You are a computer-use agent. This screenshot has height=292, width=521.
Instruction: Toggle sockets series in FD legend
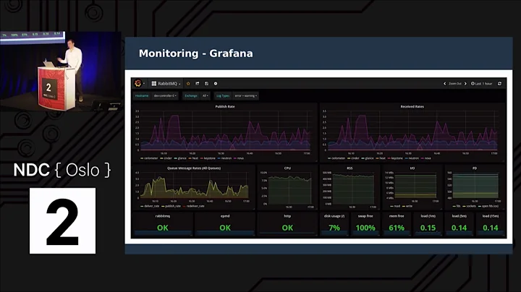point(469,206)
